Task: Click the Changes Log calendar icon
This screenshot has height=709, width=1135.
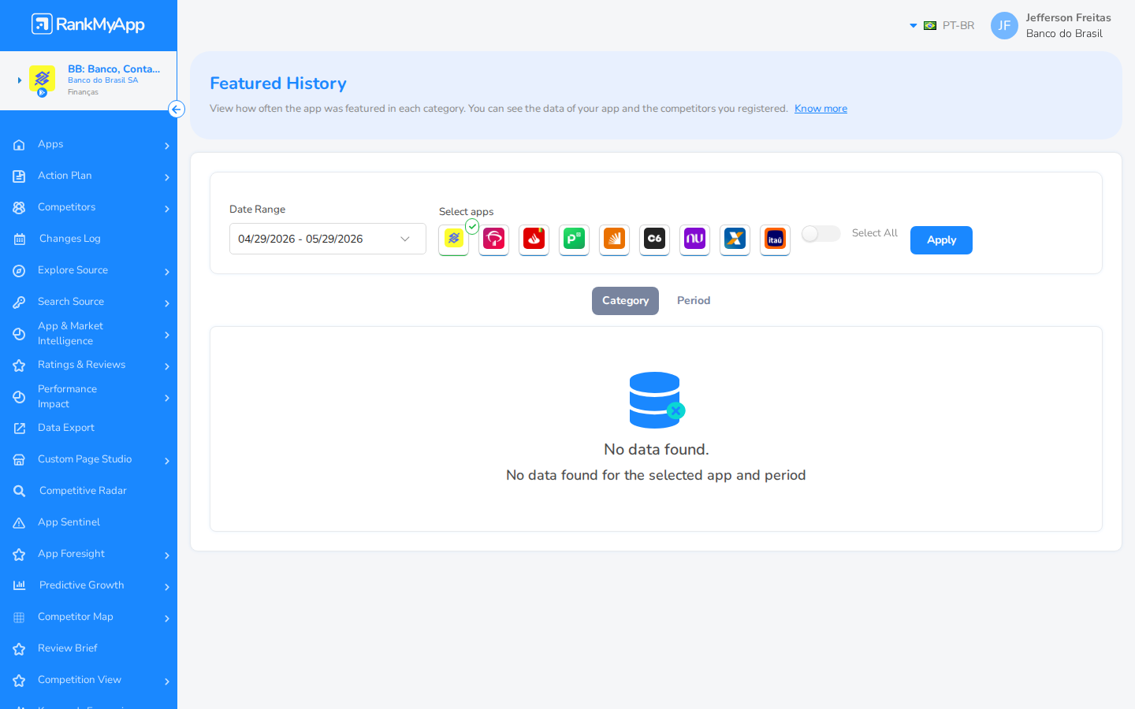Action: 19,239
